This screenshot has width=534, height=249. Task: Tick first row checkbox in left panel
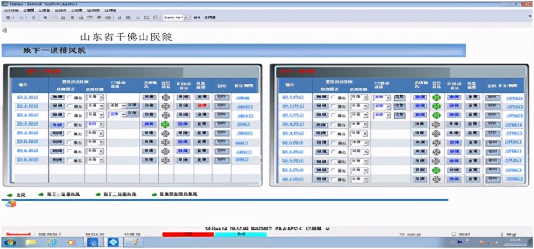click(x=70, y=98)
